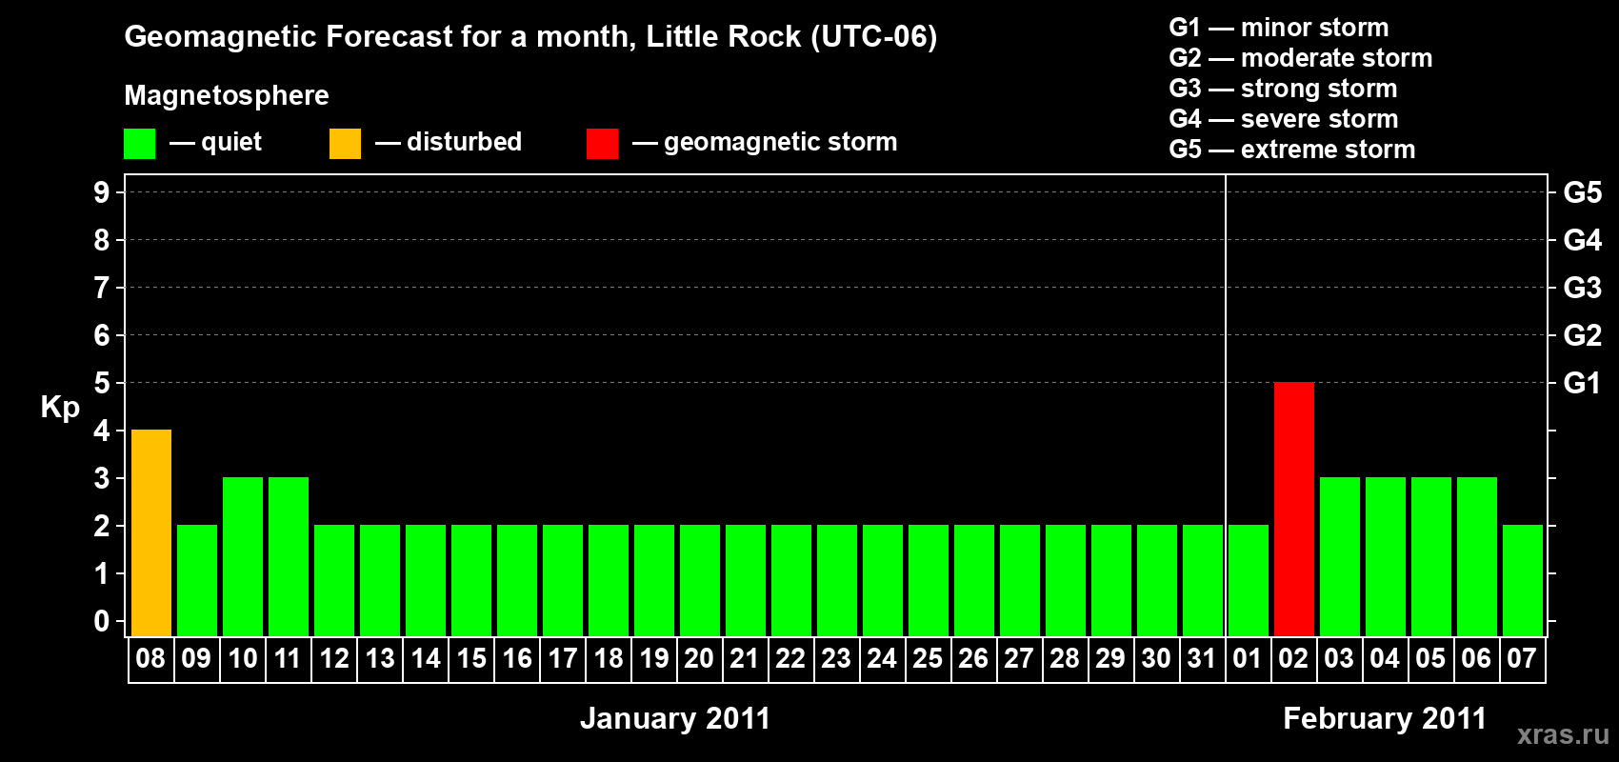This screenshot has width=1619, height=762.
Task: Click the red geomagnetic storm legend swatch
Action: (x=603, y=144)
